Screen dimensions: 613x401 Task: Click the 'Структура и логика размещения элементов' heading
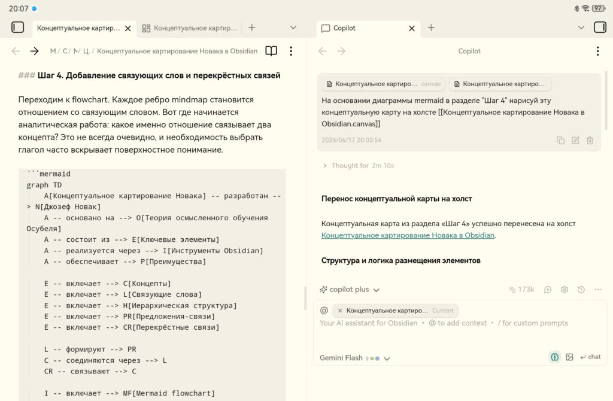(x=400, y=261)
